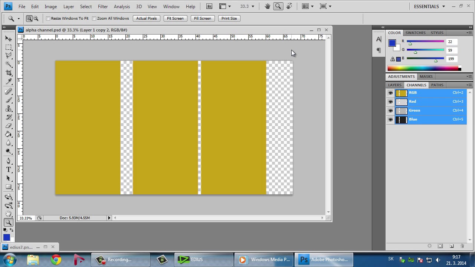Viewport: 475px width, 267px height.
Task: Toggle visibility of RGB channel
Action: [x=390, y=93]
